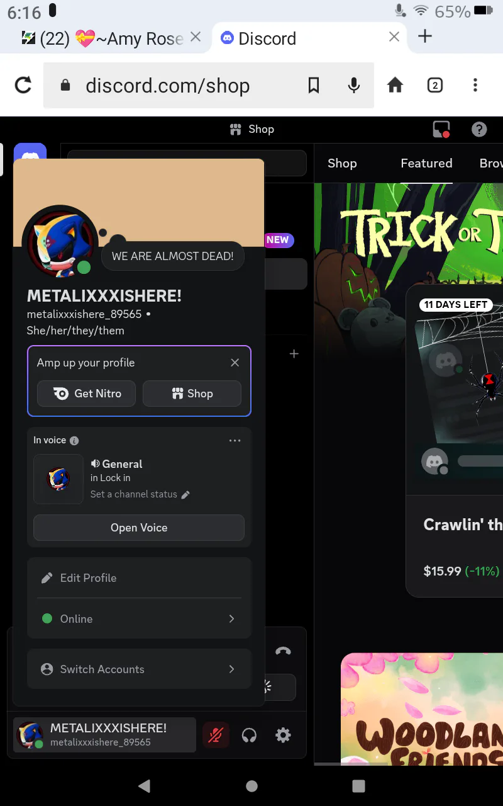503x806 pixels.
Task: Open the browser tab switcher showing 2
Action: click(434, 86)
